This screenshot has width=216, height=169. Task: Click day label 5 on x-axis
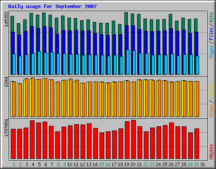coord(39,164)
